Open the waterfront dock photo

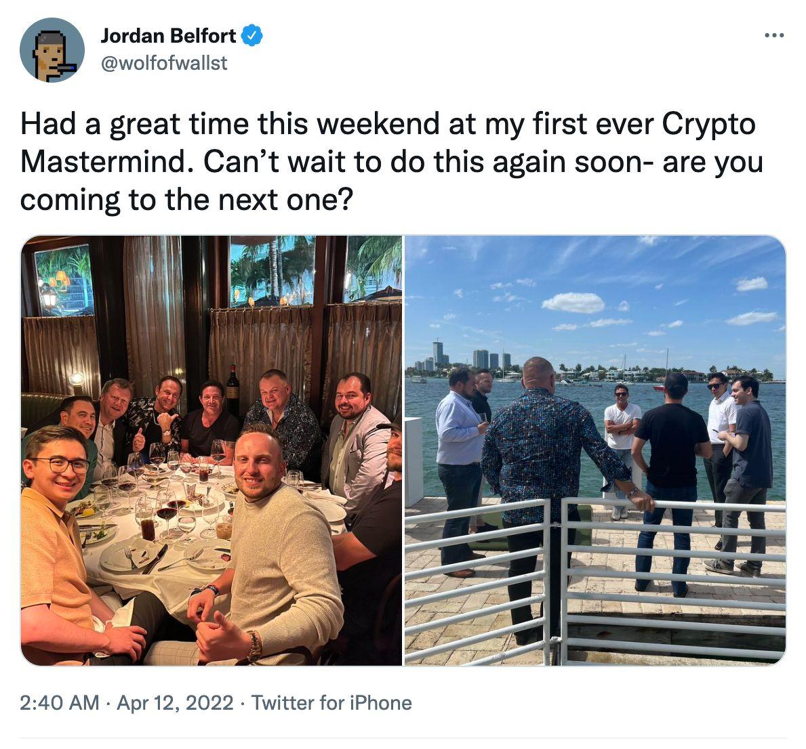coord(595,450)
